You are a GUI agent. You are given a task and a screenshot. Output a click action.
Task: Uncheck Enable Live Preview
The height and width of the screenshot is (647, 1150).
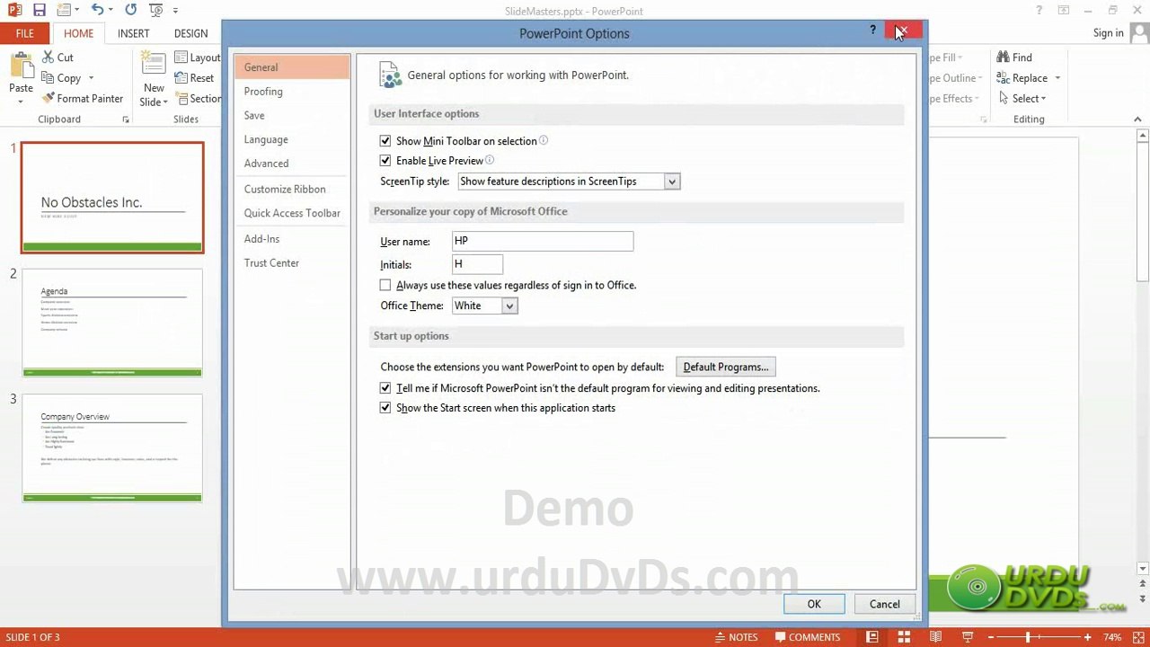point(385,161)
